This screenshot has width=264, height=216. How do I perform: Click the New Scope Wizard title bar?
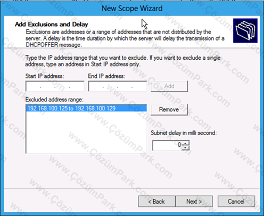pos(132,9)
